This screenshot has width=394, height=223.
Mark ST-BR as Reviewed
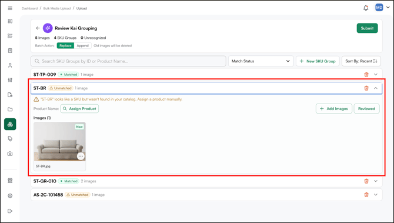click(366, 109)
